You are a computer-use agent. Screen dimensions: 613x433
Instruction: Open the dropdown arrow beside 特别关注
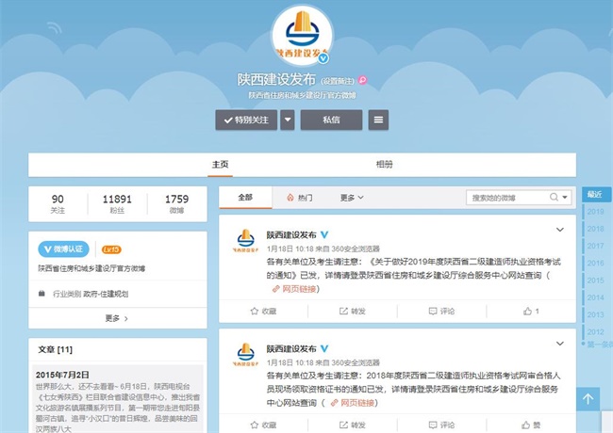(288, 120)
